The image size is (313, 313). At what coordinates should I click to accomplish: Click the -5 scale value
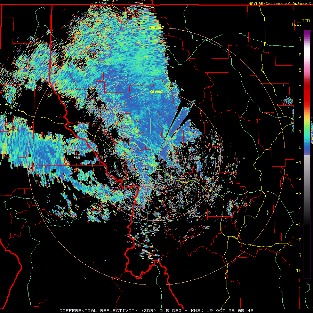(299, 225)
